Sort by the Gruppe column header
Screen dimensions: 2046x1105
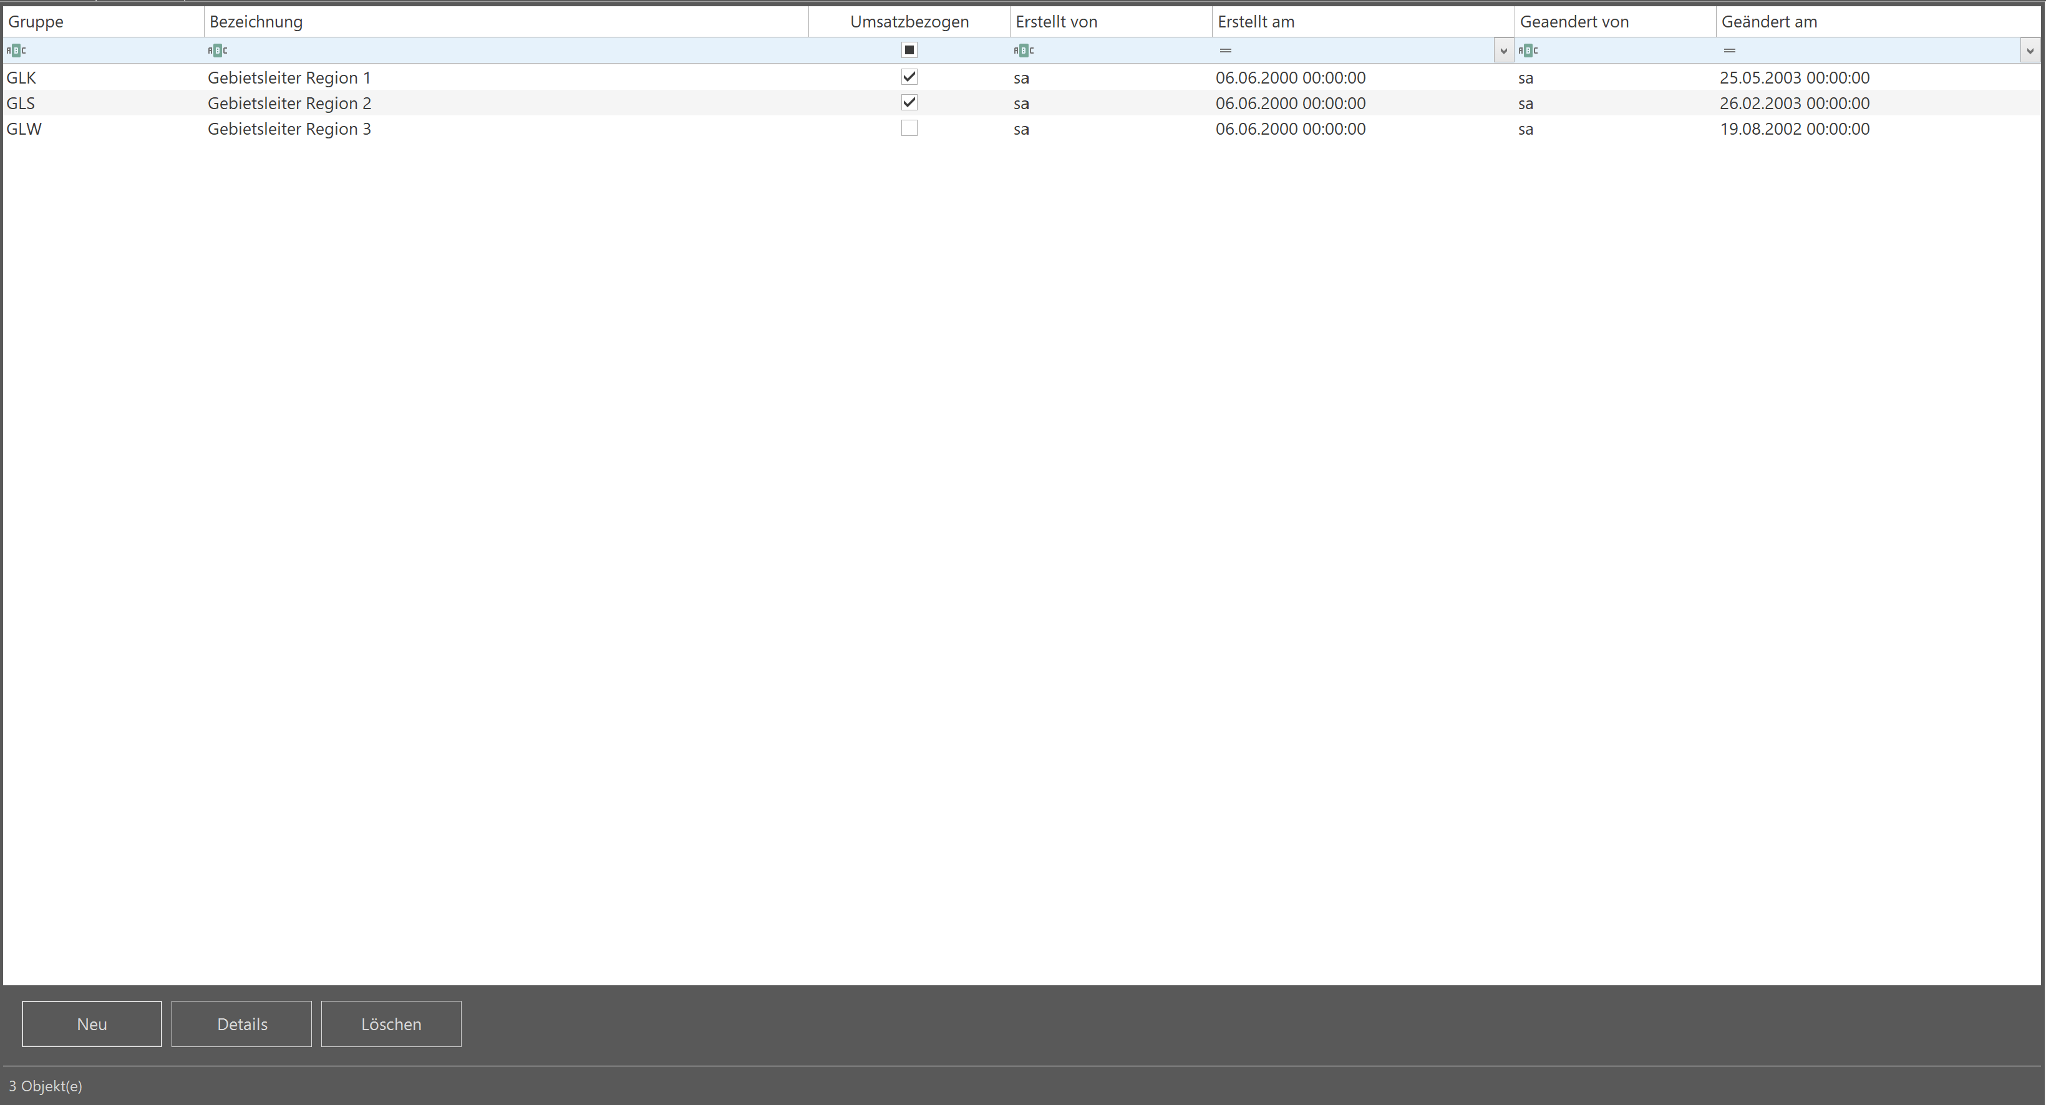(104, 21)
